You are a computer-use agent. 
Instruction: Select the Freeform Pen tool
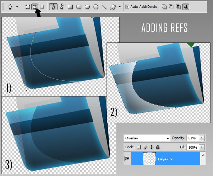(62, 6)
